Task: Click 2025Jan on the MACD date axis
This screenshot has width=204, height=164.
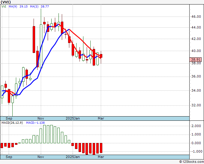Action: (x=73, y=157)
